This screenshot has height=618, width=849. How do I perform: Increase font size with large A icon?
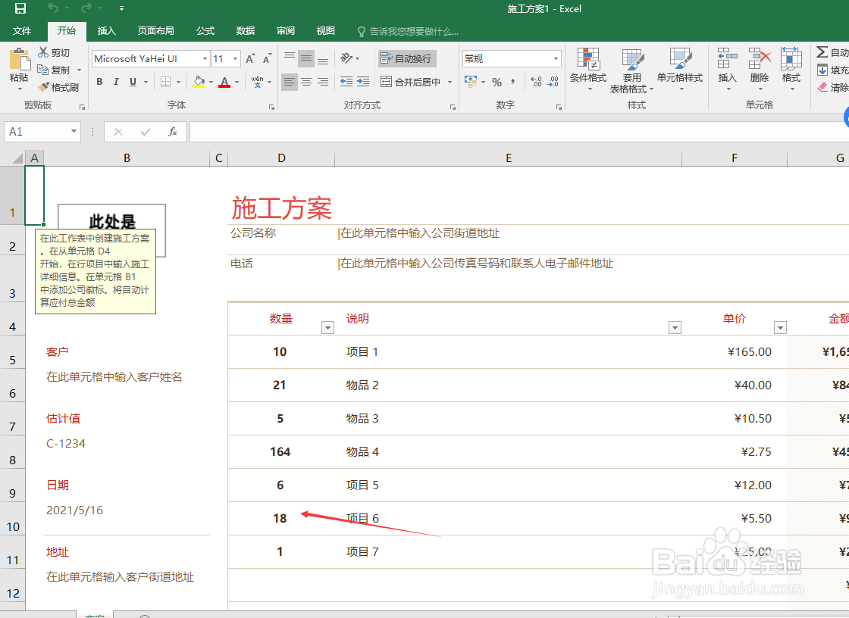(249, 58)
